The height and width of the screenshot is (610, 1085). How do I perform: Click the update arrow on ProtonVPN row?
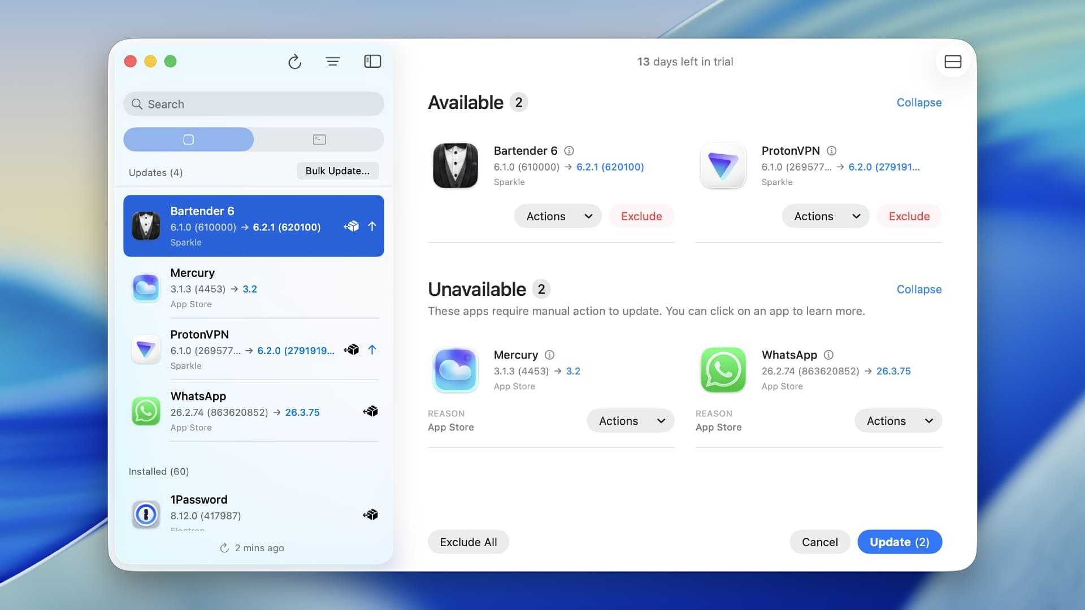(x=372, y=350)
